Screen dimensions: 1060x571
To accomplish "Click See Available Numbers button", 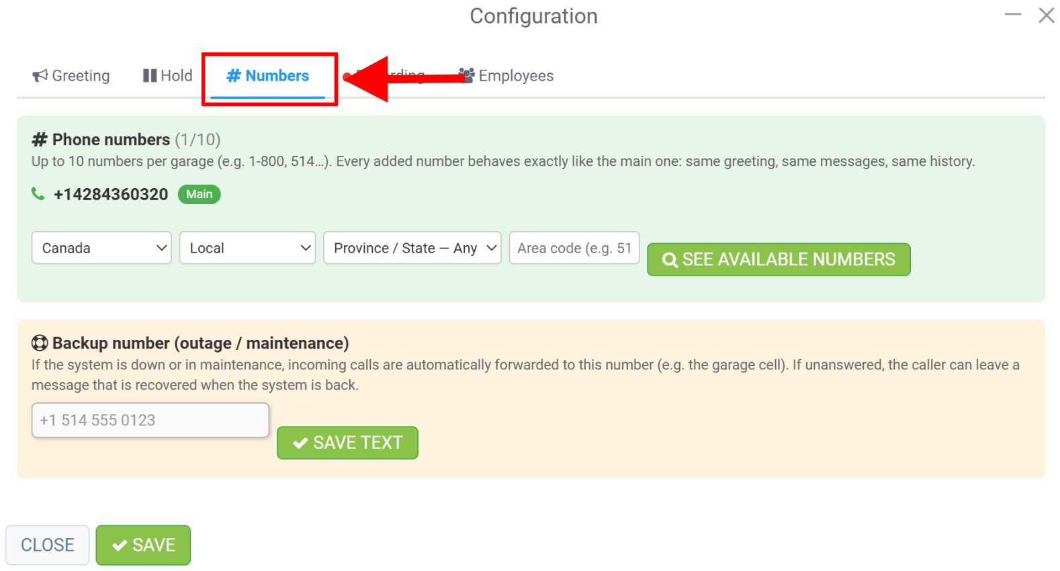I will (779, 259).
